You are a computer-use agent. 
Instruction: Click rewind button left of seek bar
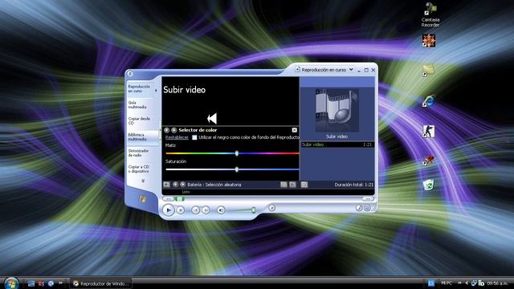tap(169, 198)
